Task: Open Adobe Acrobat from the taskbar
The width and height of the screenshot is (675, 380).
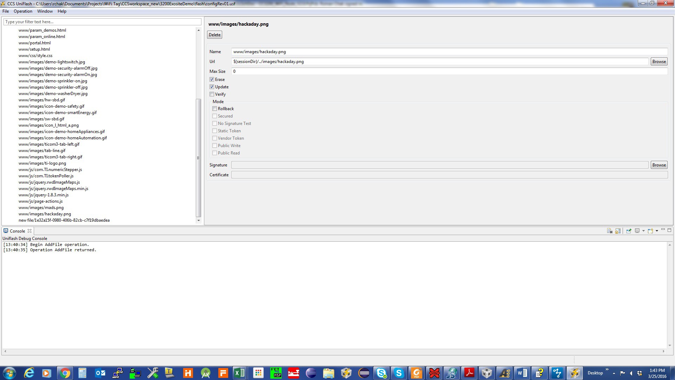Action: [x=469, y=373]
